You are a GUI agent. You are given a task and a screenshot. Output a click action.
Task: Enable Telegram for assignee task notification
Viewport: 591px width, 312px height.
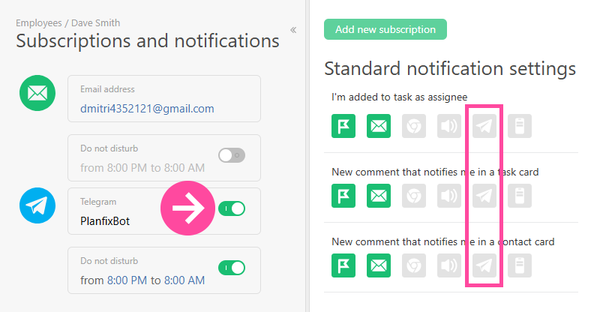coord(485,126)
